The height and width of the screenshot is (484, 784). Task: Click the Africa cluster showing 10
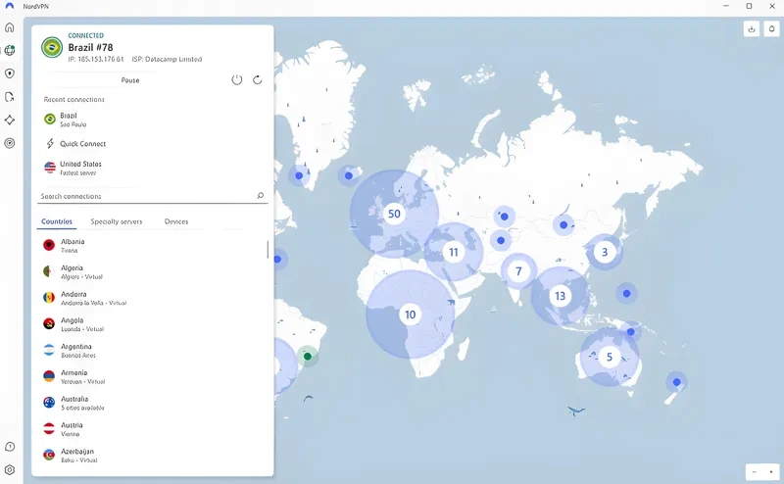[410, 315]
